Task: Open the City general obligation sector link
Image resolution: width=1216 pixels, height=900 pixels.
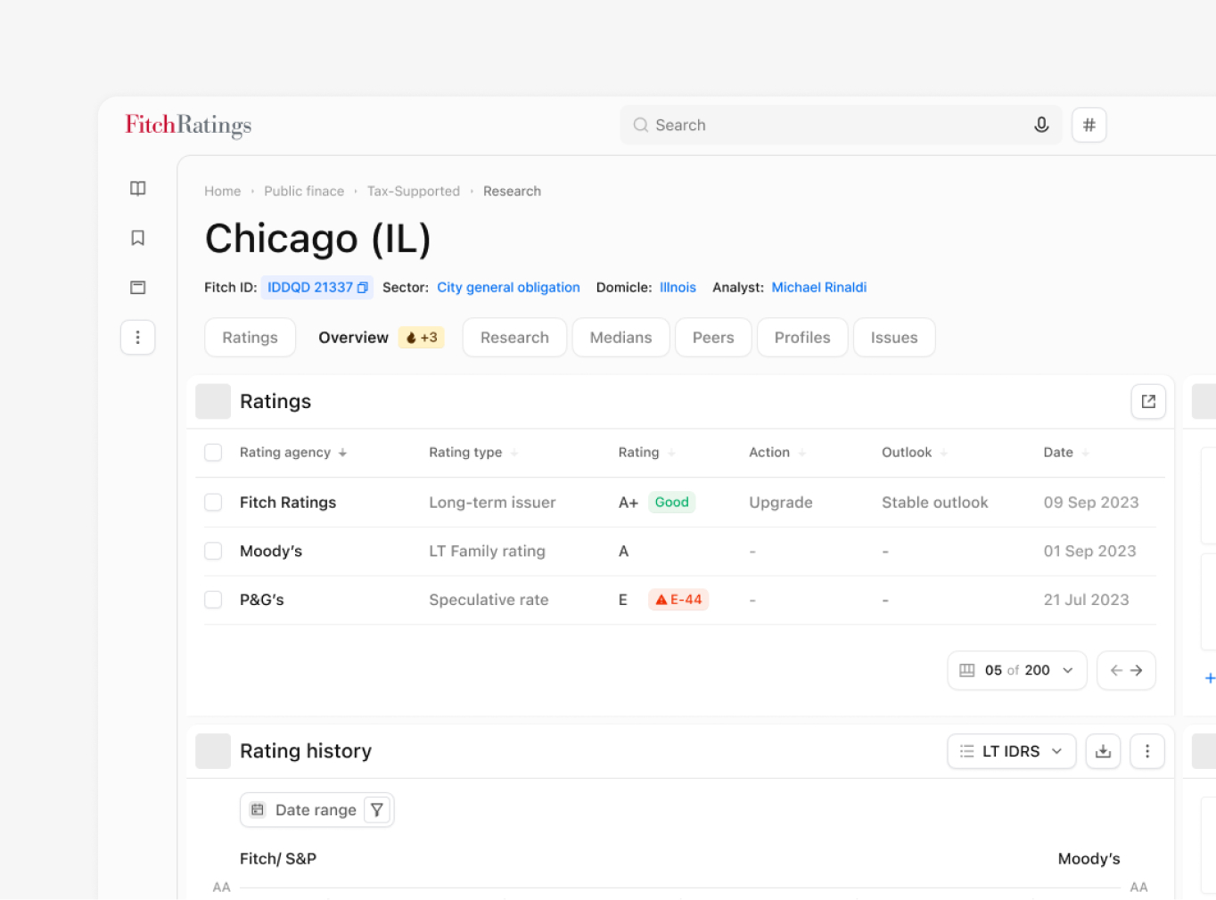Action: pyautogui.click(x=508, y=287)
